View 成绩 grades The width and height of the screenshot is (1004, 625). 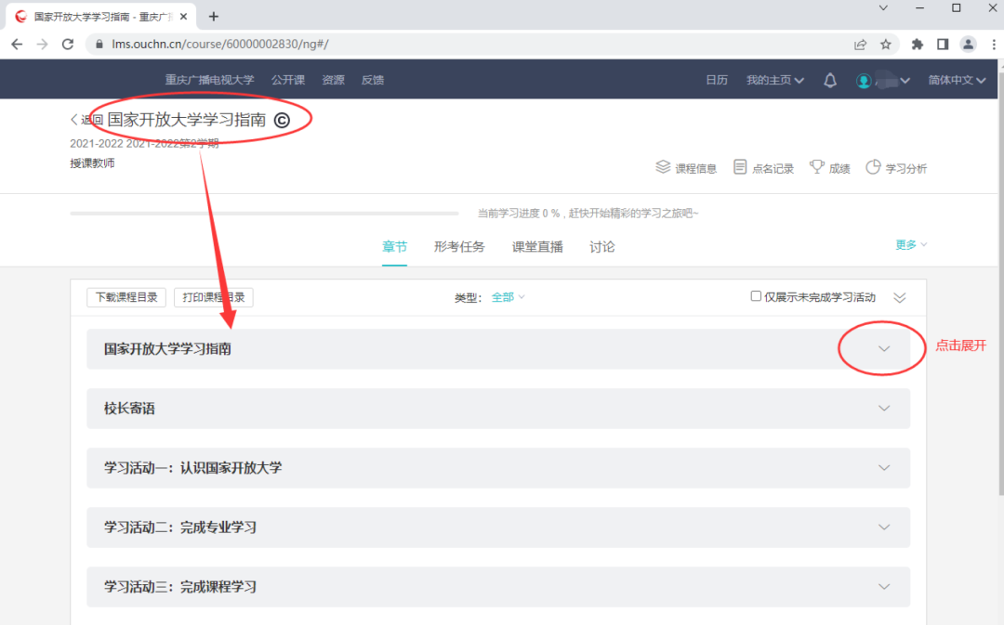pos(830,167)
